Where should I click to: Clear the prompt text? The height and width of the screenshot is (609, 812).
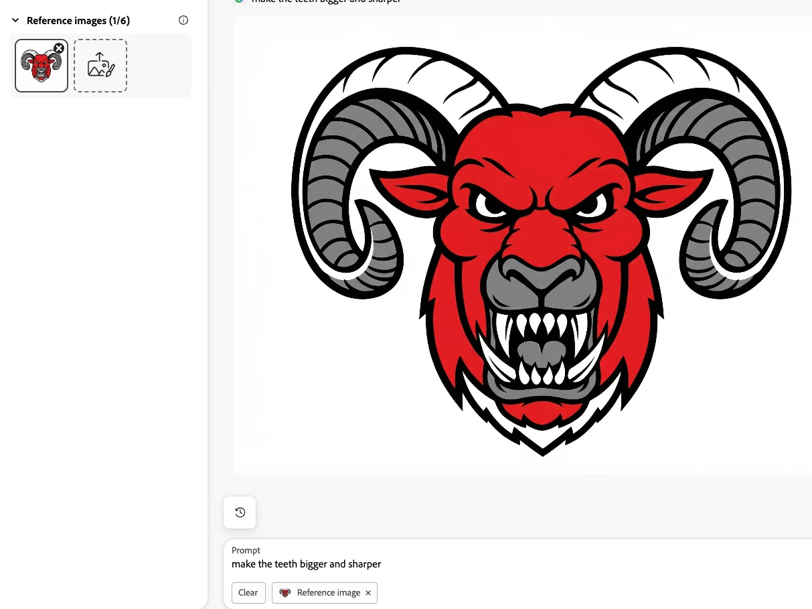click(248, 593)
